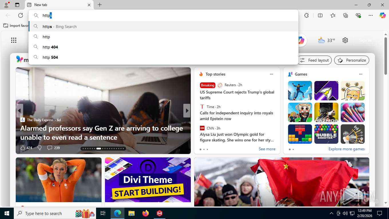389x219 pixels.
Task: Launch Firefox from taskbar
Action: click(146, 213)
